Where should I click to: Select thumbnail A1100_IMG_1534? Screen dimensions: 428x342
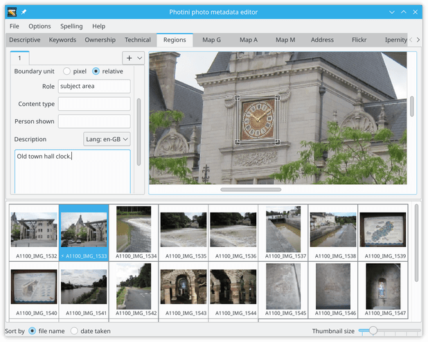coord(134,233)
